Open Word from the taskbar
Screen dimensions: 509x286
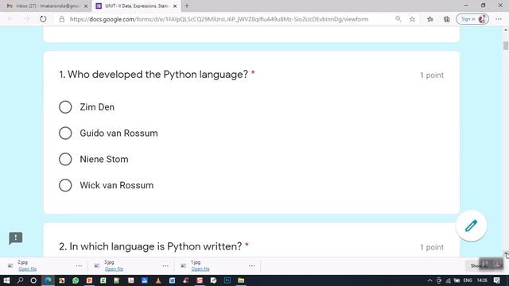coord(172,280)
